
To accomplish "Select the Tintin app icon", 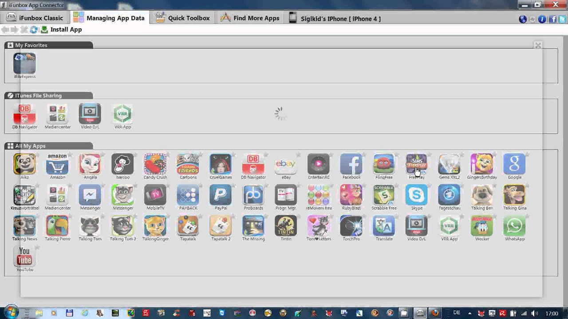I will coord(286,226).
